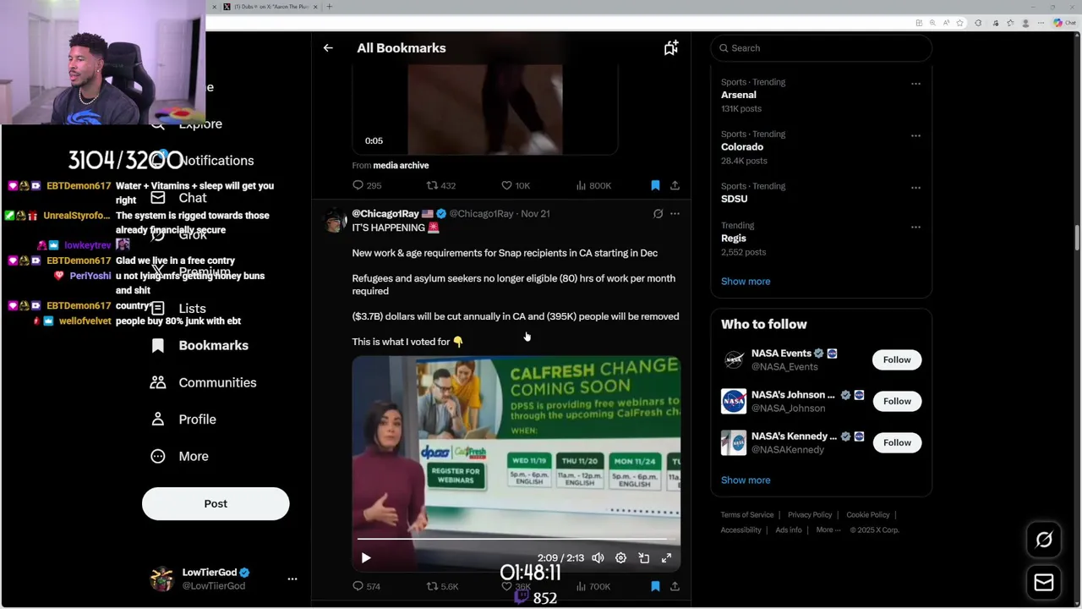Viewport: 1082px width, 609px height.
Task: Click the Post button
Action: tap(216, 504)
